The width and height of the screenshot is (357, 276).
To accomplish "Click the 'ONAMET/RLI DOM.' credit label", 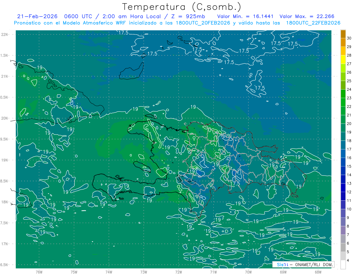I will pos(314,264).
